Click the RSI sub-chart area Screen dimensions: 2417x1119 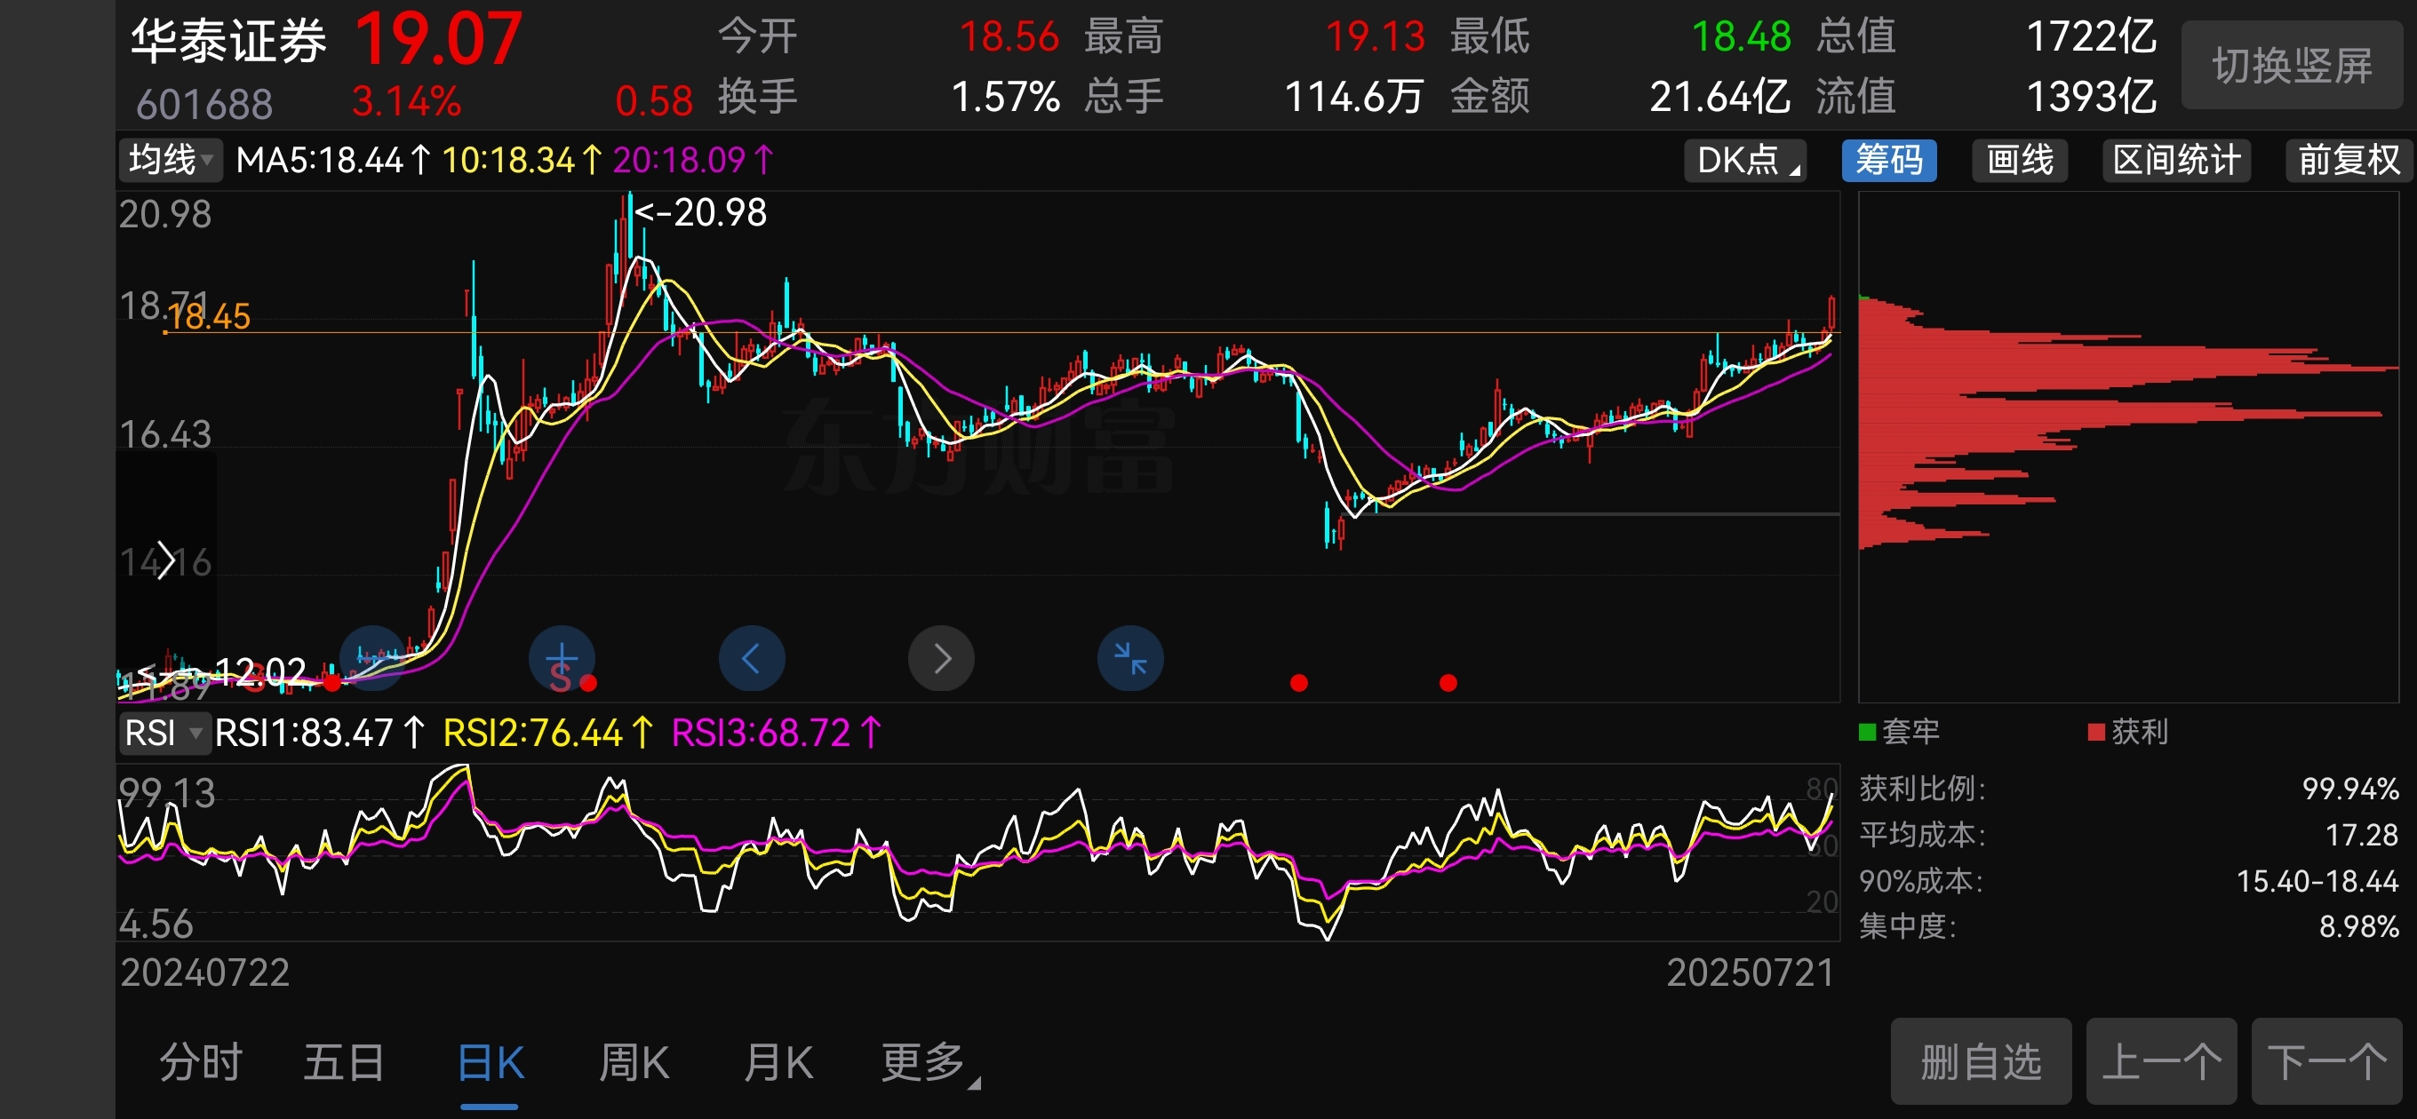point(977,852)
